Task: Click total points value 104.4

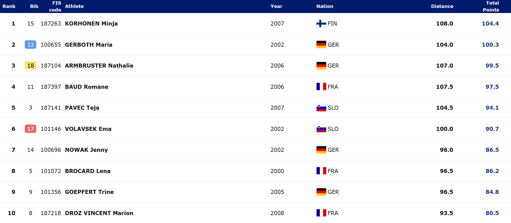Action: pos(490,23)
